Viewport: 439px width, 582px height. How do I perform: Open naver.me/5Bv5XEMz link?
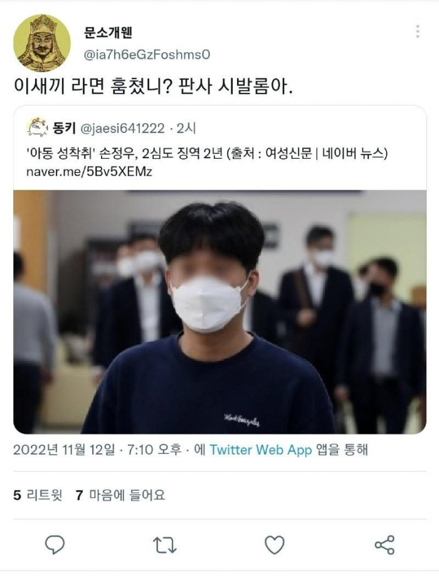[89, 171]
